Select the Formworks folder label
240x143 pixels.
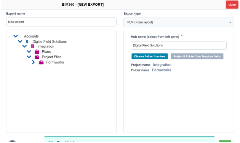(x=55, y=62)
